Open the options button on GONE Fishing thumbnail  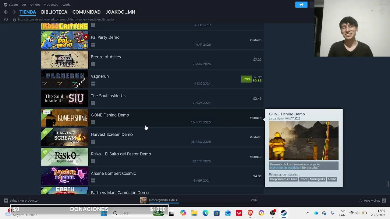click(46, 113)
